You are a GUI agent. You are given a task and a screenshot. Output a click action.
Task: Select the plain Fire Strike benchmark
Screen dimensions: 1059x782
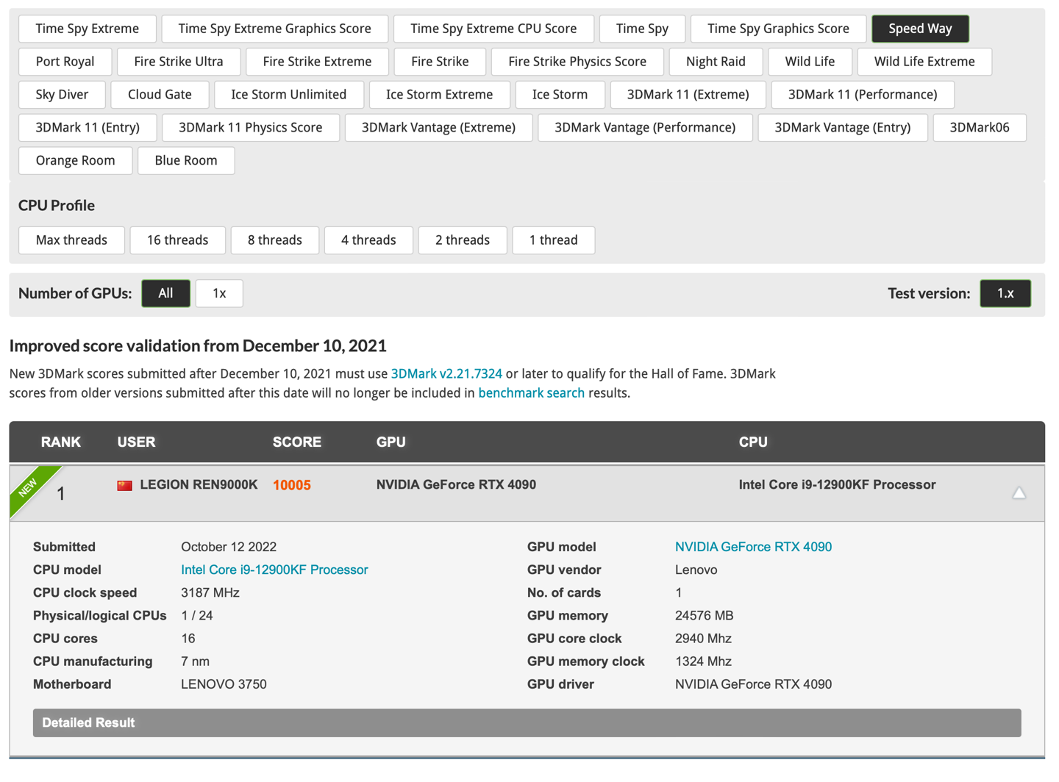point(440,62)
